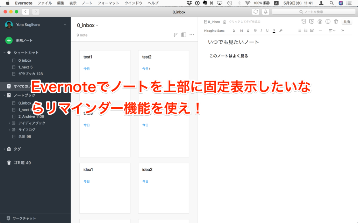
Task: Click the 共有 share button
Action: point(346,22)
